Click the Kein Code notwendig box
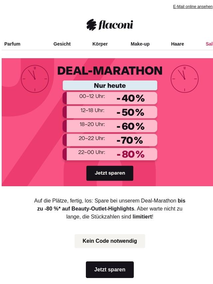This screenshot has height=284, width=213. click(110, 241)
